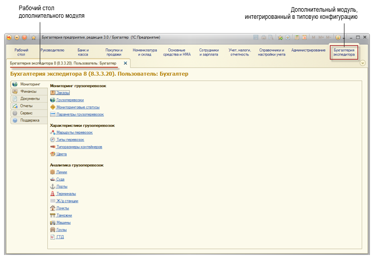Add to favorites star with green arrow
The width and height of the screenshot is (373, 258).
280,37
